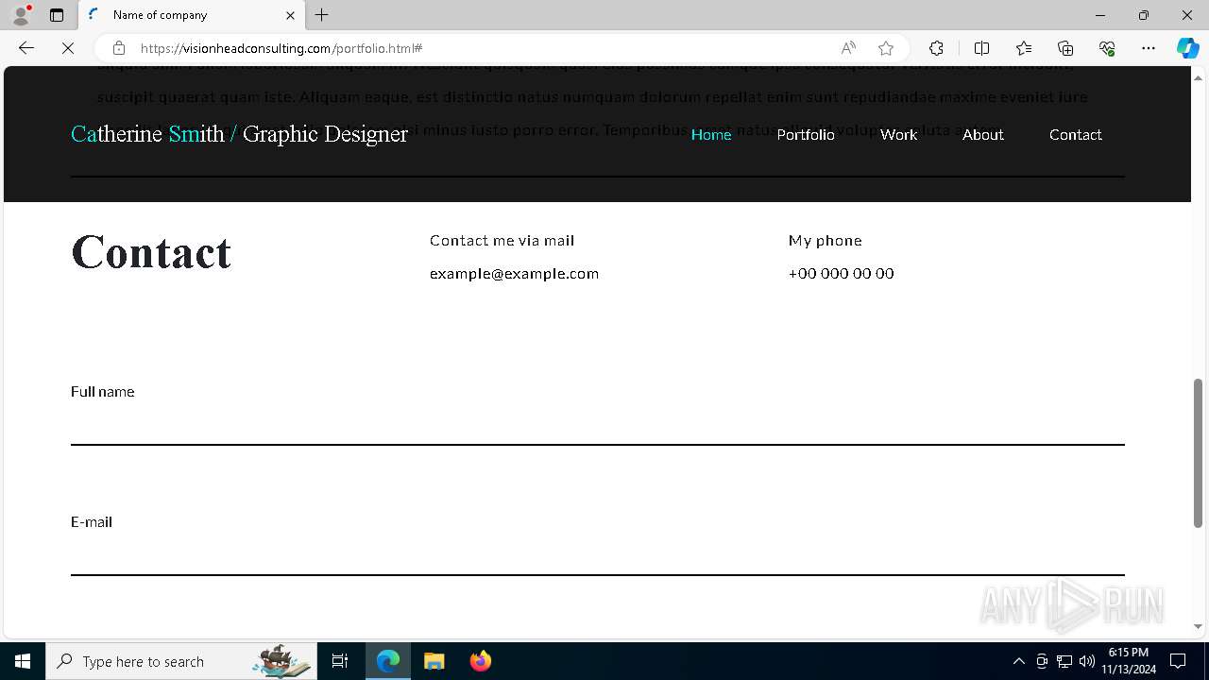Open the Extensions puzzle icon
1209x680 pixels.
tap(936, 48)
